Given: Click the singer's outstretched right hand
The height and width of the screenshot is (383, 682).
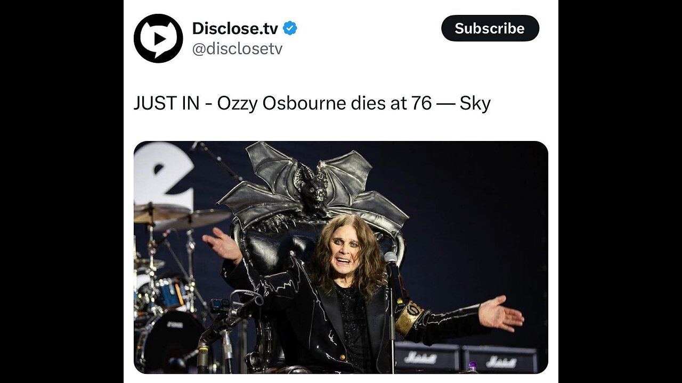Looking at the screenshot, I should coord(501,313).
